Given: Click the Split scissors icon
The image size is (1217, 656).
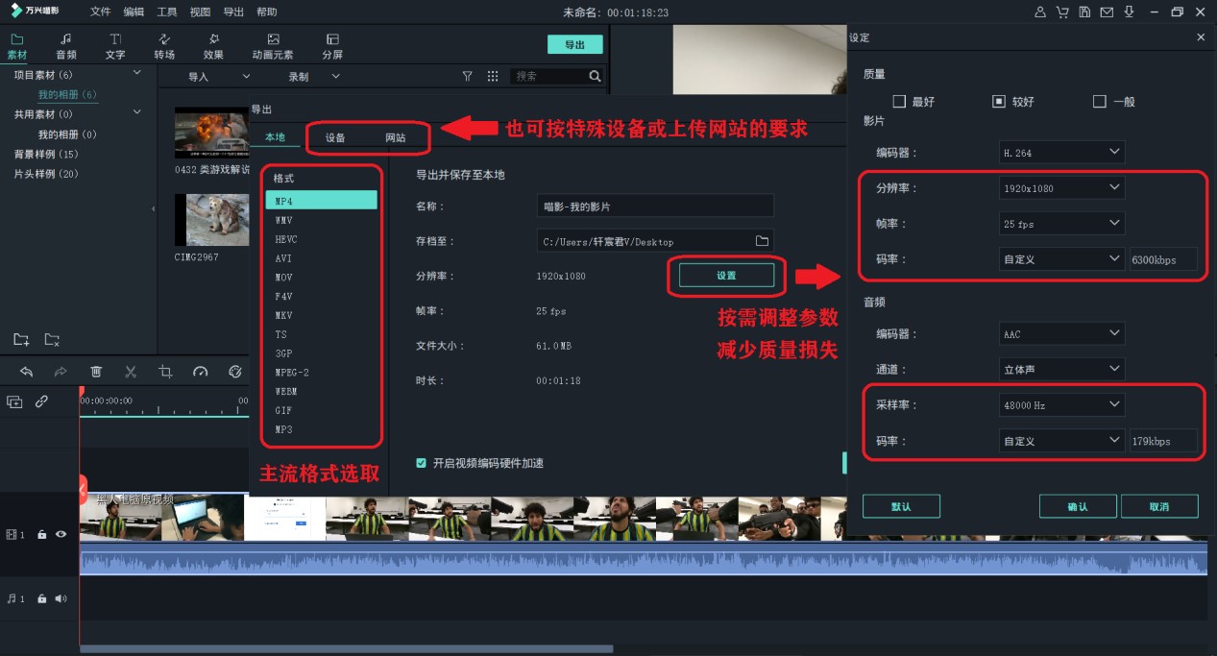Looking at the screenshot, I should (131, 373).
